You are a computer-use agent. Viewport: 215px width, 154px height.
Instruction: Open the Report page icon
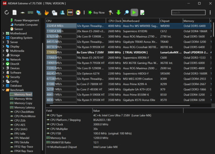pos(15,12)
